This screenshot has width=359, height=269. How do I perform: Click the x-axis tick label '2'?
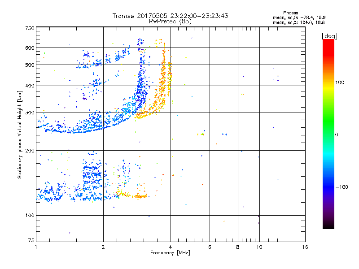tap(103, 247)
